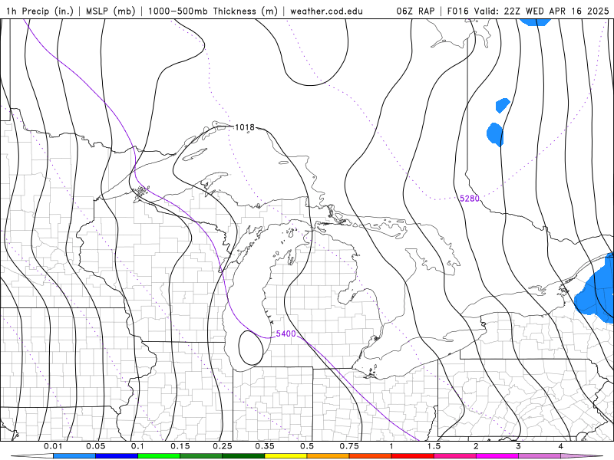Click the bright red legend color segment
The image size is (614, 460).
[x=413, y=456]
